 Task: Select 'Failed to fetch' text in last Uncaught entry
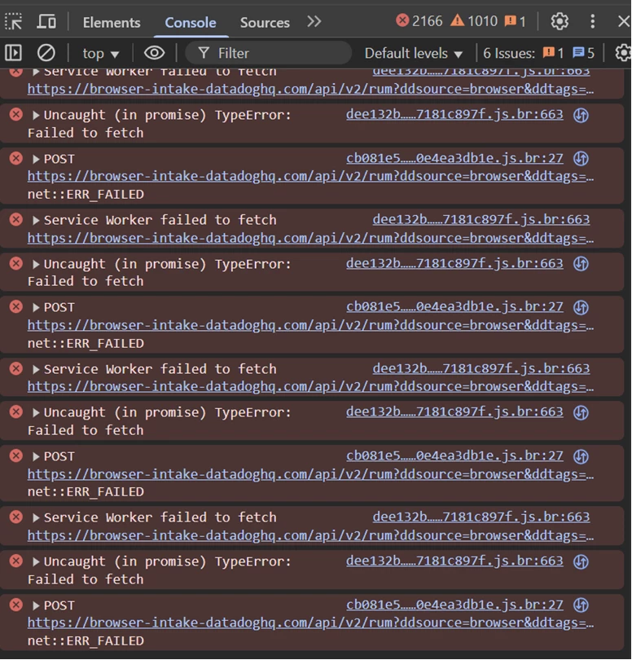point(86,579)
